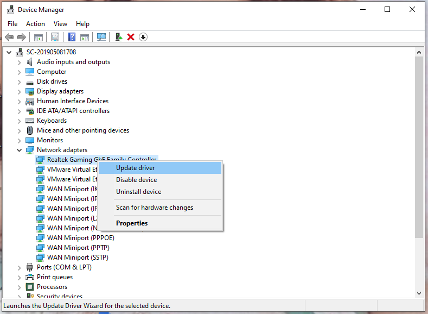The image size is (428, 314).
Task: Minimize the Device Manager window
Action: pos(363,9)
